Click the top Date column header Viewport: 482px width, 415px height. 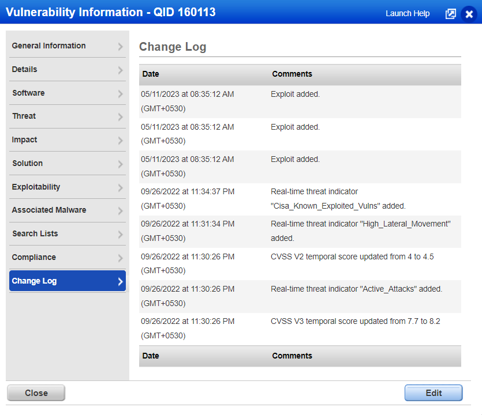(151, 74)
